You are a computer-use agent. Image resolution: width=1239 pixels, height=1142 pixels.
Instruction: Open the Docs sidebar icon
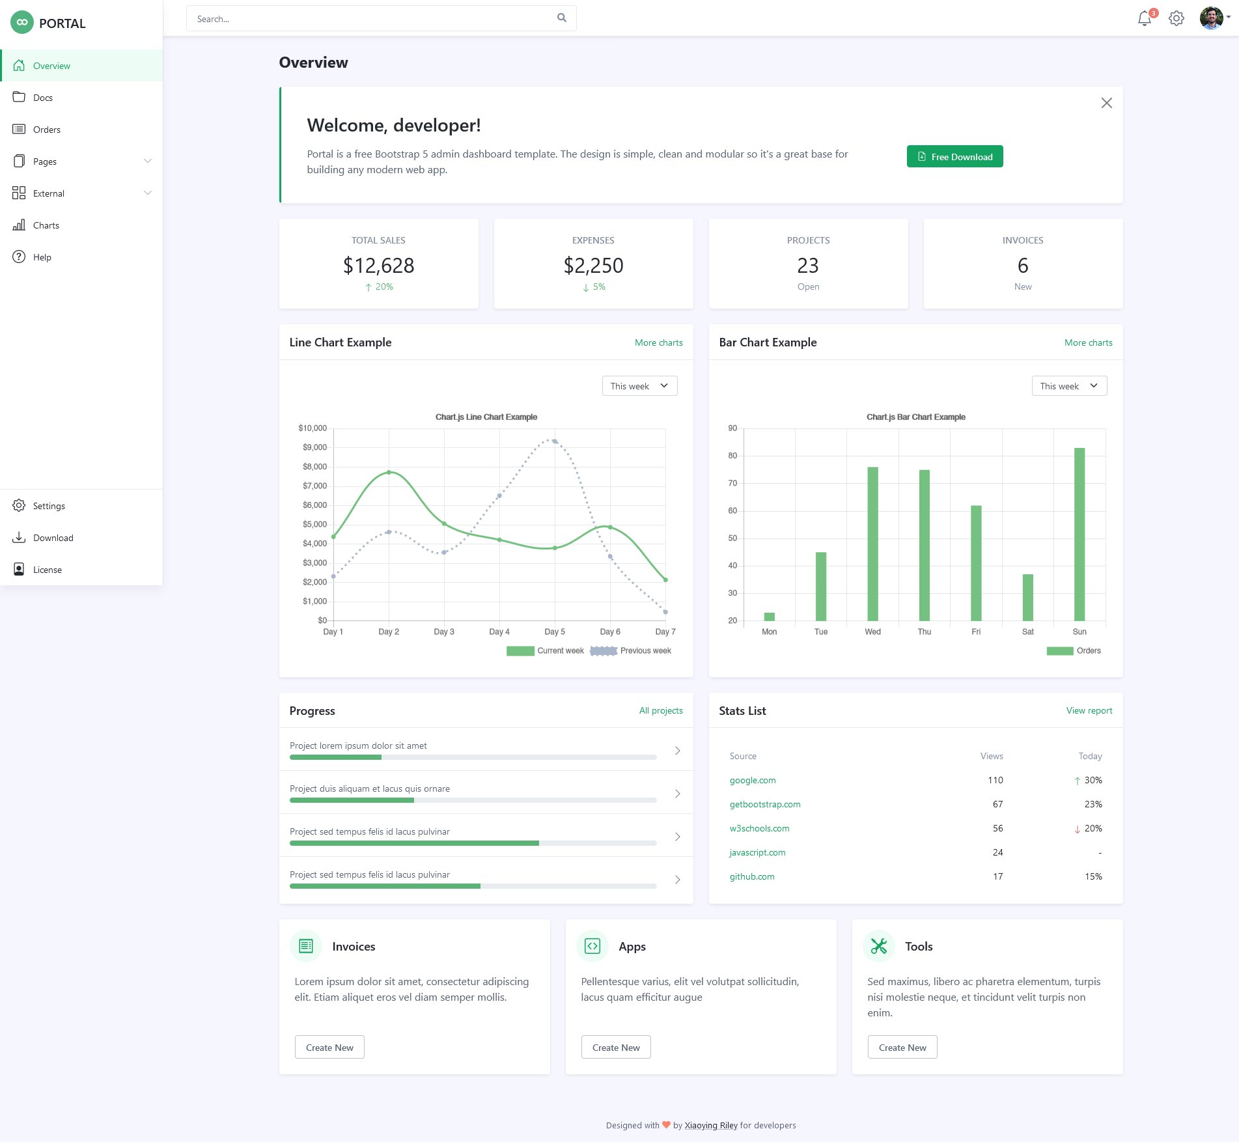point(20,97)
